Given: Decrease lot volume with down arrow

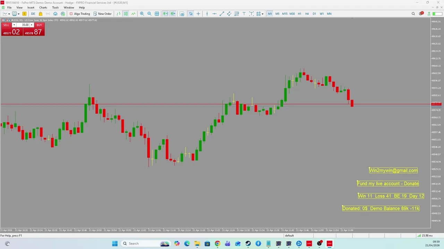Looking at the screenshot, I should pos(14,25).
